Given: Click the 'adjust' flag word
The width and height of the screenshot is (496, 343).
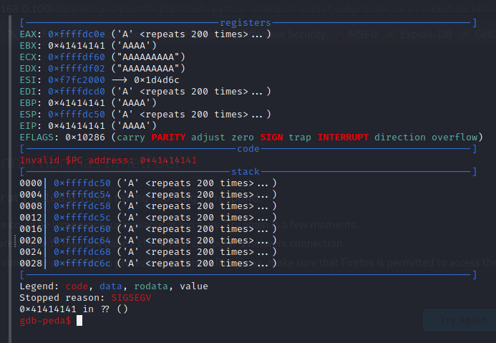Looking at the screenshot, I should pyautogui.click(x=208, y=137).
